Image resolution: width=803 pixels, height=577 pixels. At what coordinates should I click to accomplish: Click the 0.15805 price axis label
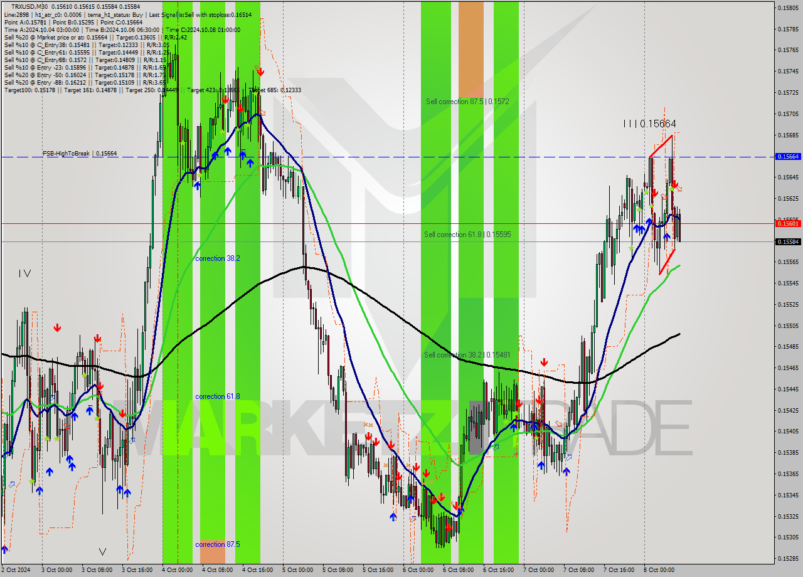[787, 8]
